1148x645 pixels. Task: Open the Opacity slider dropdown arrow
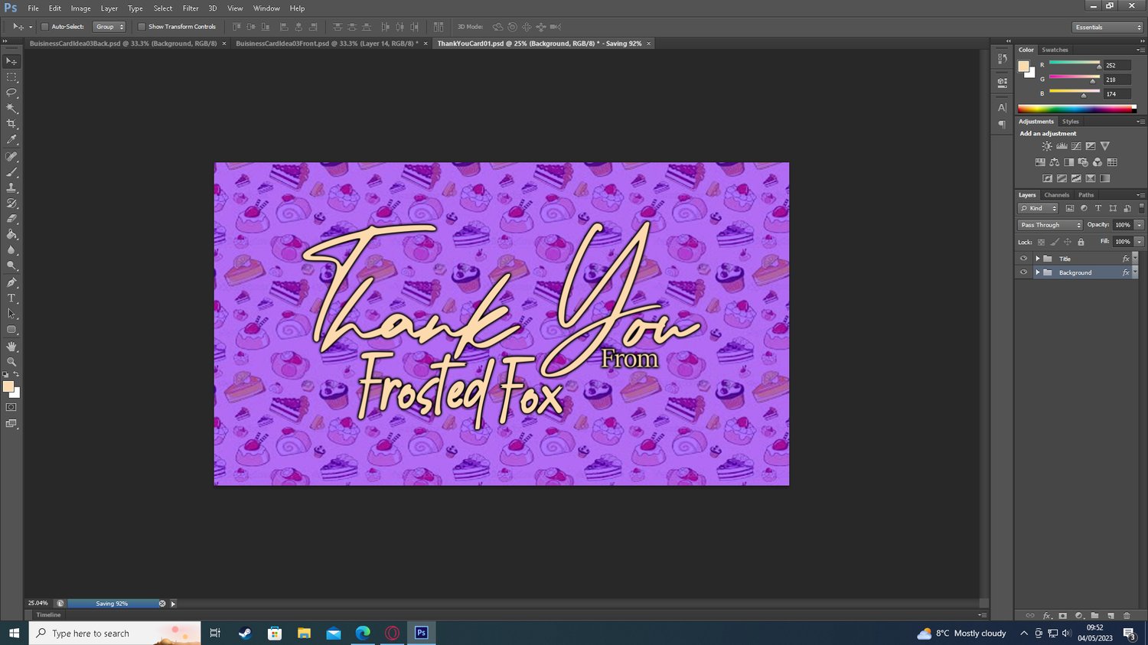click(1140, 225)
